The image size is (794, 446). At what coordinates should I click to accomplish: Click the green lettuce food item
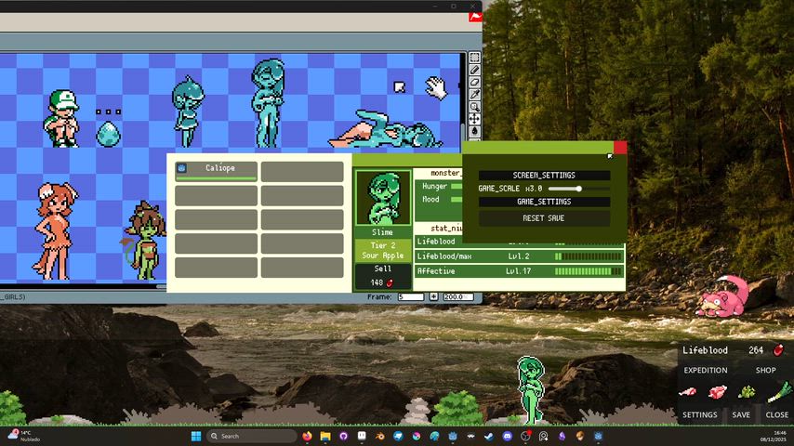747,392
